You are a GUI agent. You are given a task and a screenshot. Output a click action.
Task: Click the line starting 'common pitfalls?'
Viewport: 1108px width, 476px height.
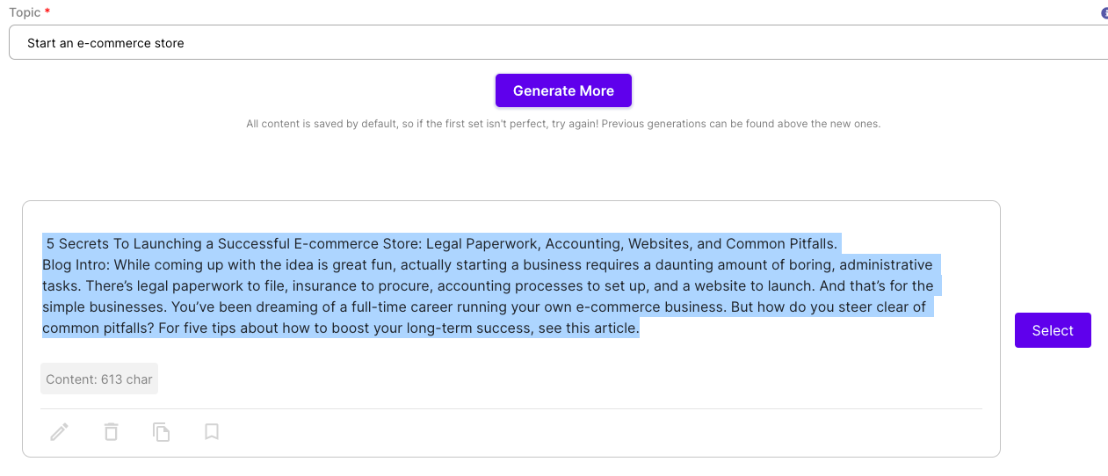(x=340, y=328)
